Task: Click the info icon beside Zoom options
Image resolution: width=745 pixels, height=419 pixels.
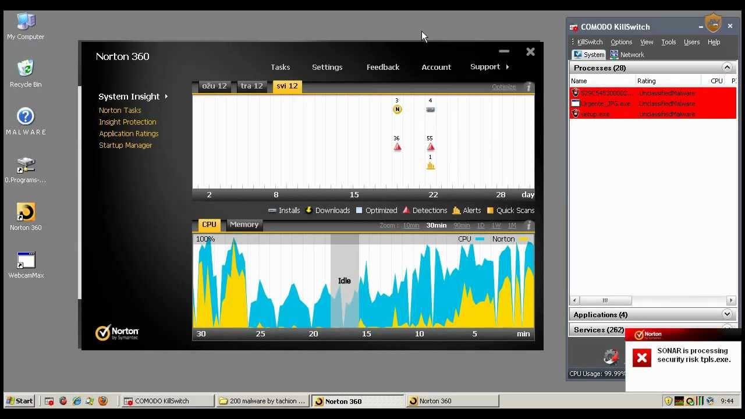Action: point(528,225)
